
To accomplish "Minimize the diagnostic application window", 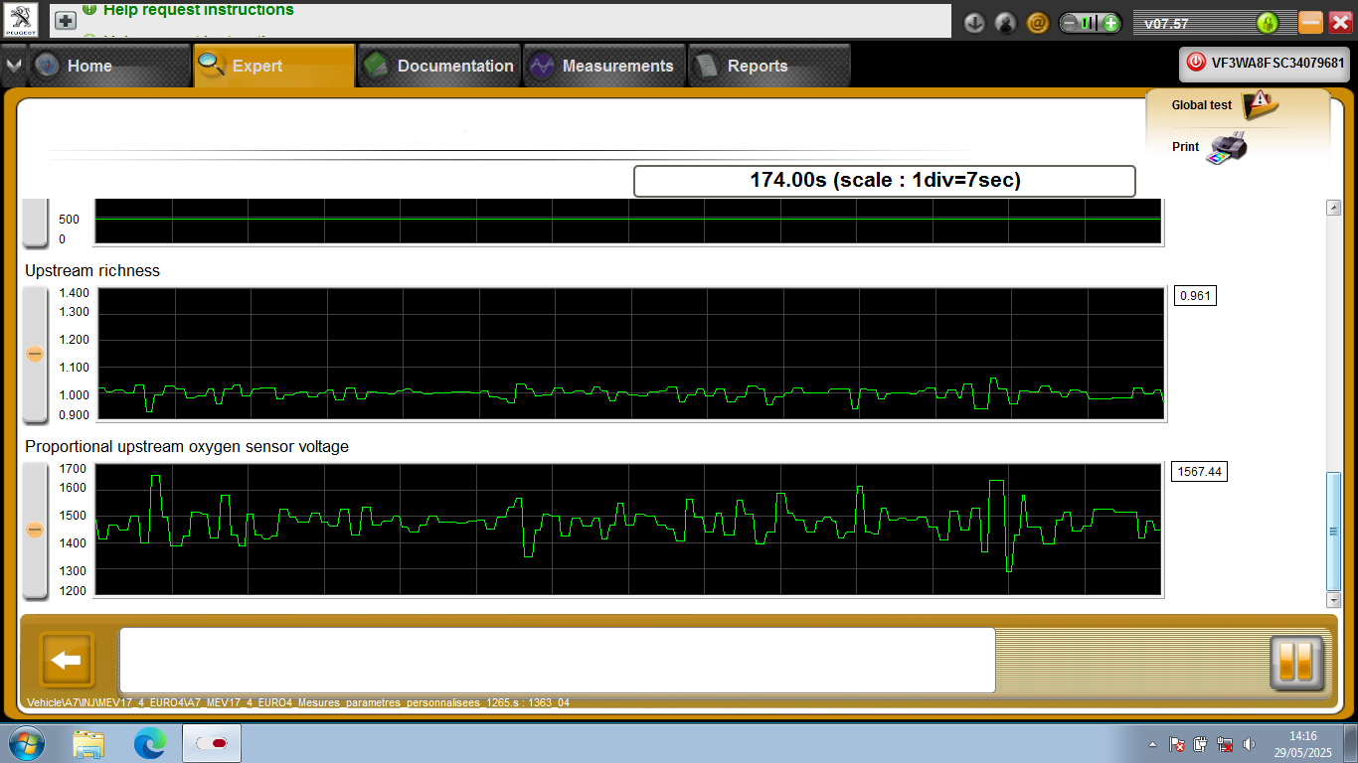I will click(1311, 22).
